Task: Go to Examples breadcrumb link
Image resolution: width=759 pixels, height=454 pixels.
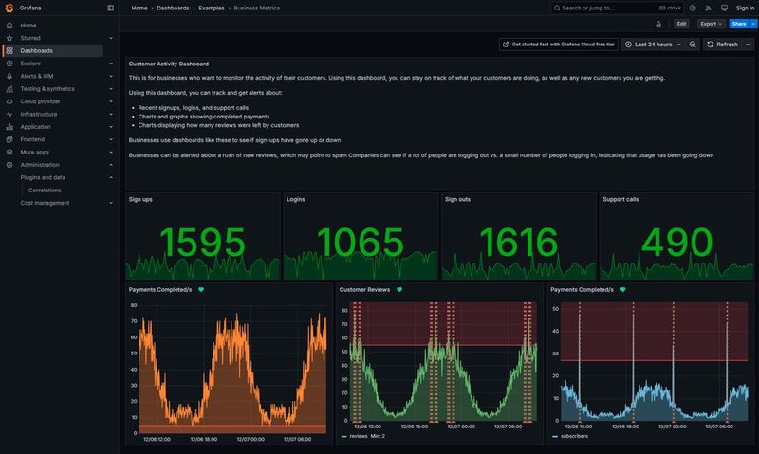Action: pos(212,8)
